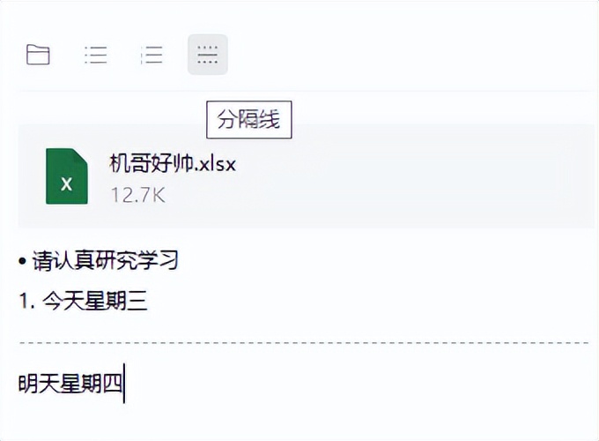Viewport: 599px width, 441px height.
Task: Click the bullet dot before 请认真研究学习
Action: (x=22, y=261)
